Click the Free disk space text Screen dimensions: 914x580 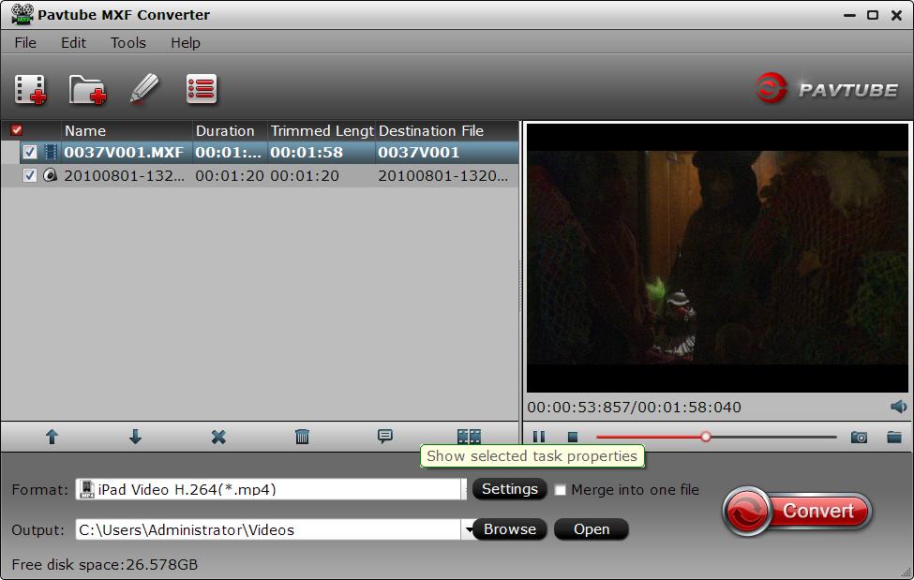tap(105, 564)
